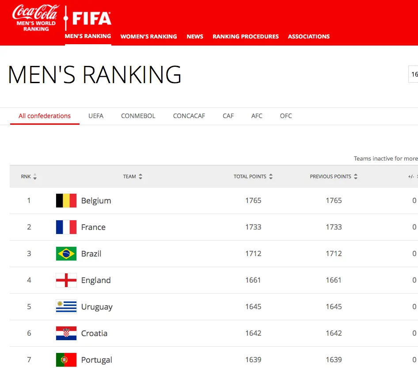The height and width of the screenshot is (368, 418).
Task: Switch to the UEFA confederation tab
Action: pos(96,116)
